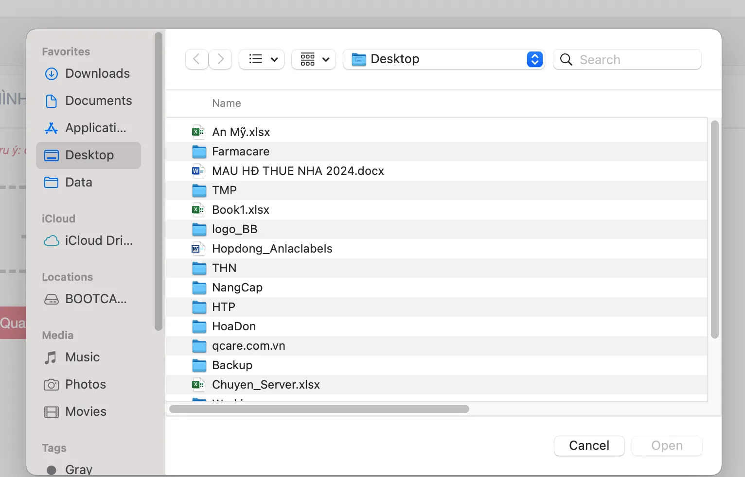
Task: Select the Movies sidebar item
Action: click(x=86, y=411)
